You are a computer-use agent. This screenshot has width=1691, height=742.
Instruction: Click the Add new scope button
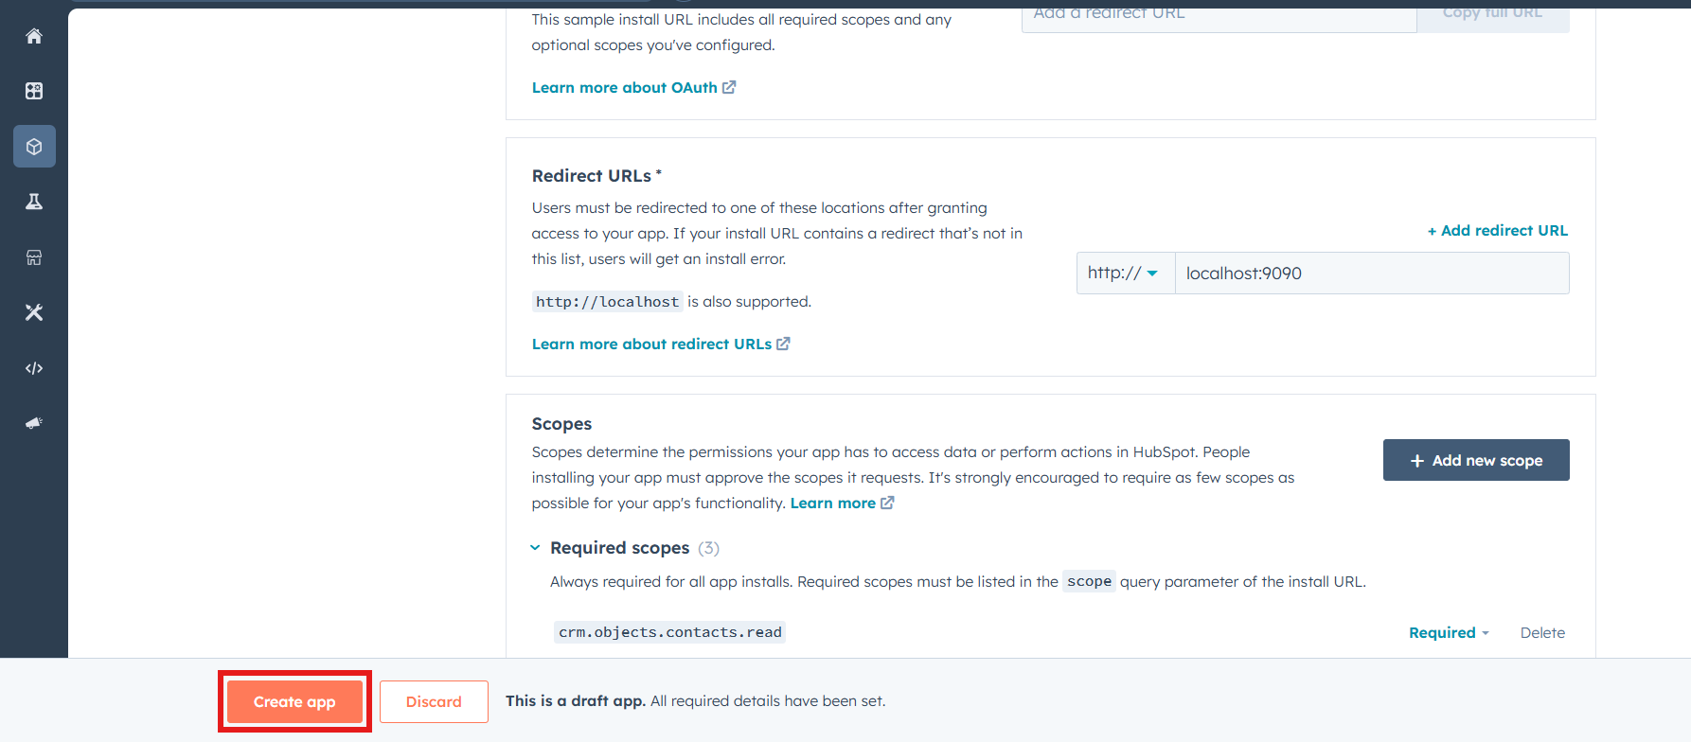click(x=1476, y=460)
